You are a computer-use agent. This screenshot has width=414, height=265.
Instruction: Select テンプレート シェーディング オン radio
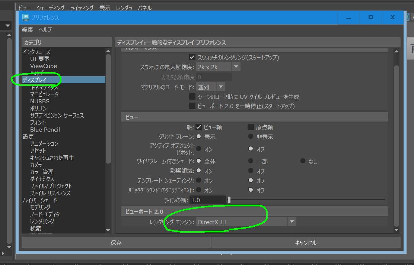point(198,180)
